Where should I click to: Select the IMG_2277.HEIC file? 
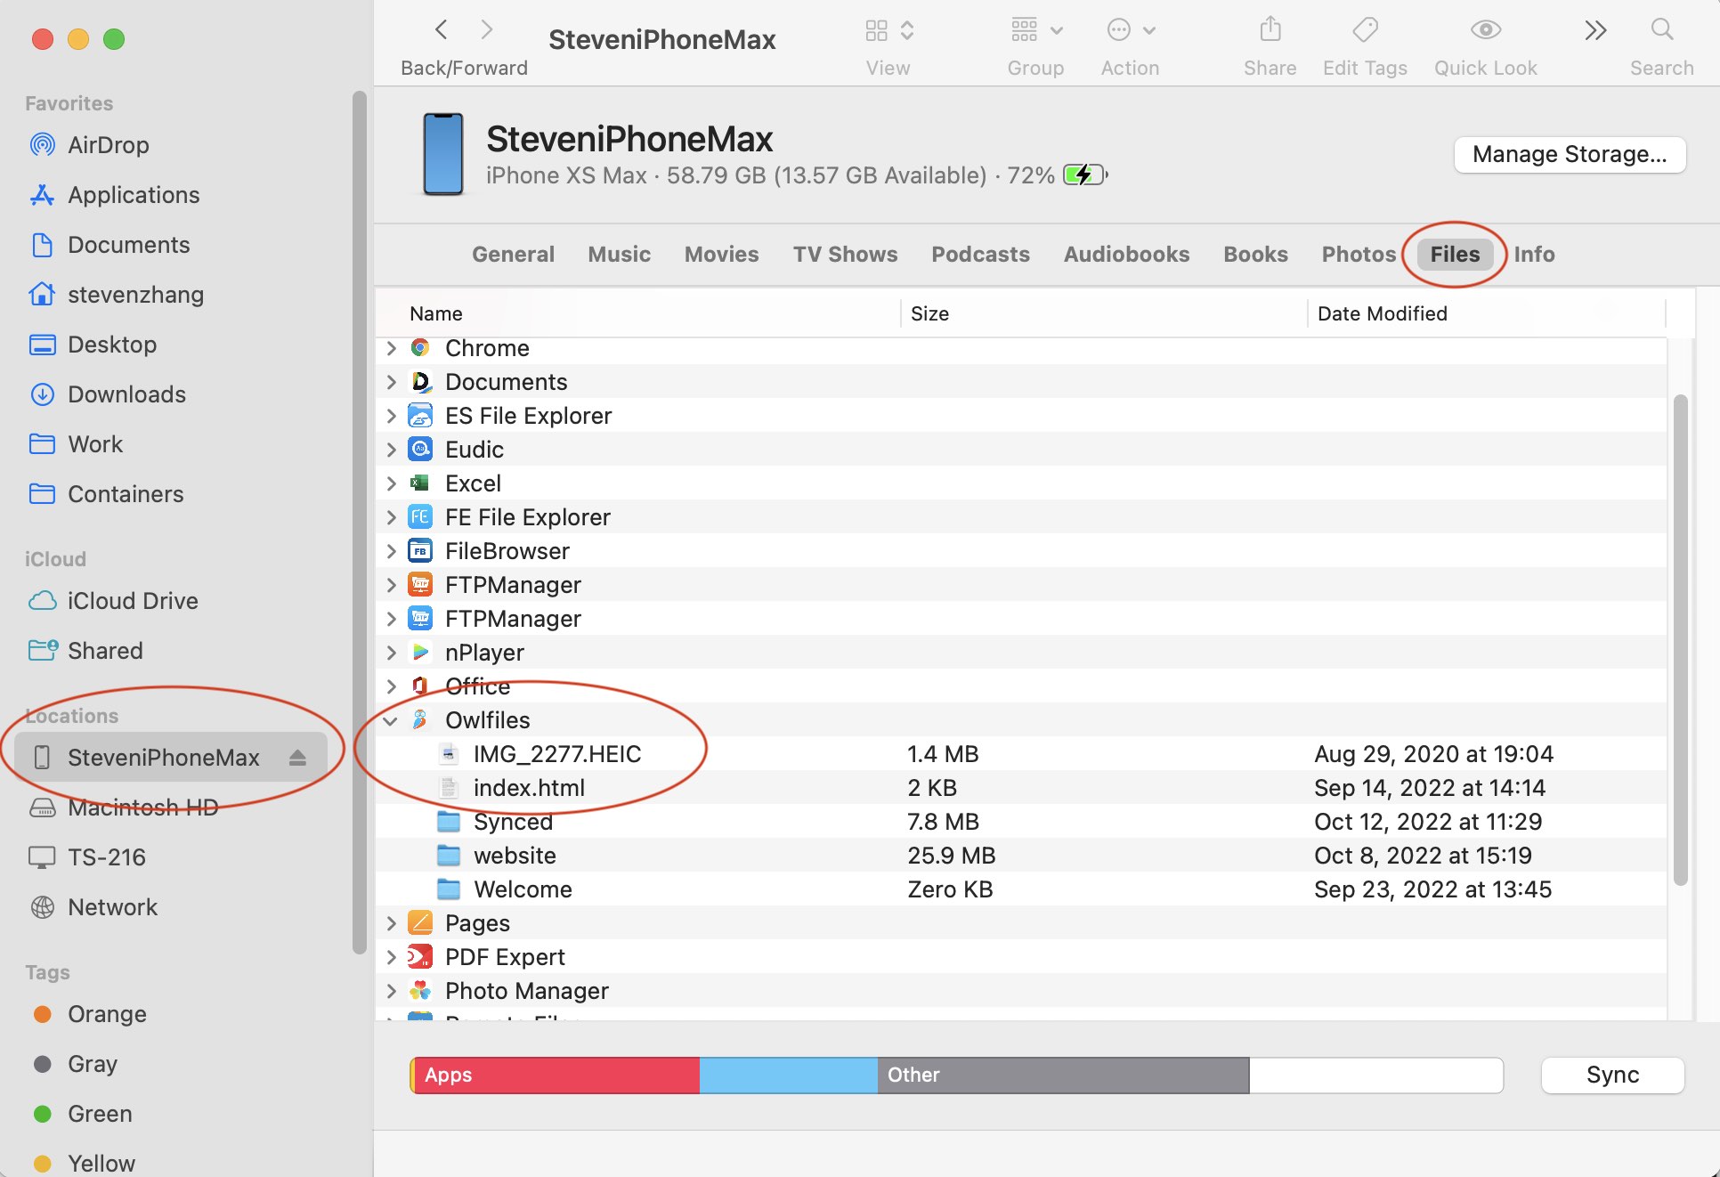click(1020, 754)
